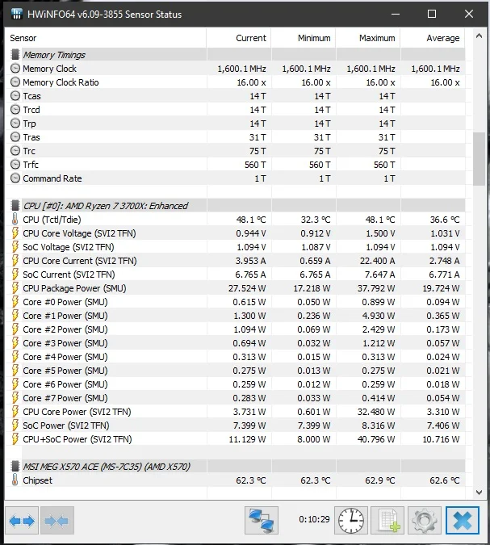The height and width of the screenshot is (545, 490).
Task: Click the 36.6 °C average CPU temperature
Action: (445, 220)
